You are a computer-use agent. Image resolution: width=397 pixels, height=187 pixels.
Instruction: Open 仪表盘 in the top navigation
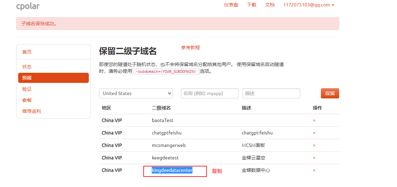[x=231, y=5]
